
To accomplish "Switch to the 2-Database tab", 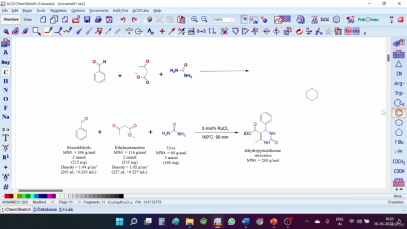I will pos(45,209).
